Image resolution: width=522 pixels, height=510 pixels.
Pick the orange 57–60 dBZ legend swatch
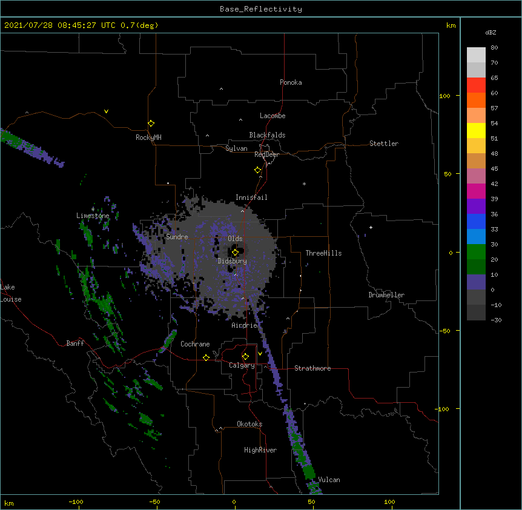(x=476, y=100)
